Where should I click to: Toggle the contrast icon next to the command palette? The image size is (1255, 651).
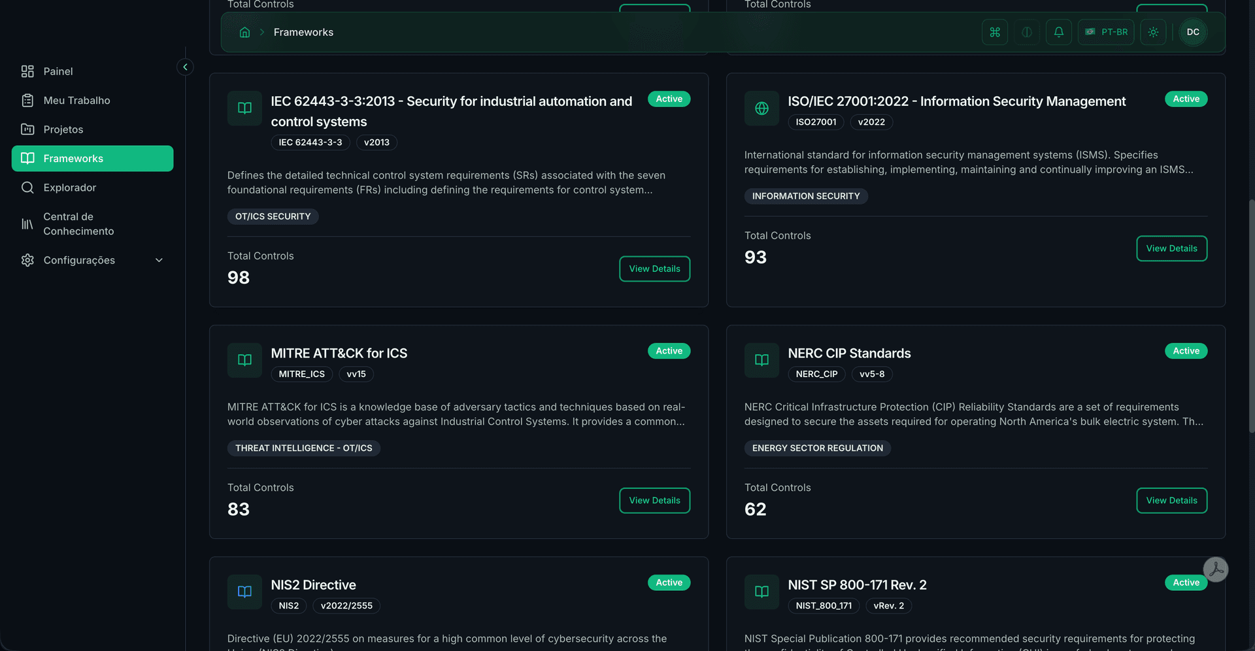tap(1026, 31)
